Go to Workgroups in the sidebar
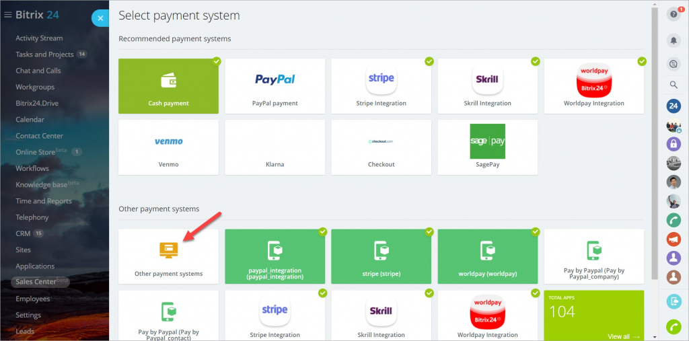 tap(35, 87)
